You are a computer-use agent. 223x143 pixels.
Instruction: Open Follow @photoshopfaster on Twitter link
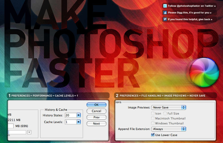[190, 6]
